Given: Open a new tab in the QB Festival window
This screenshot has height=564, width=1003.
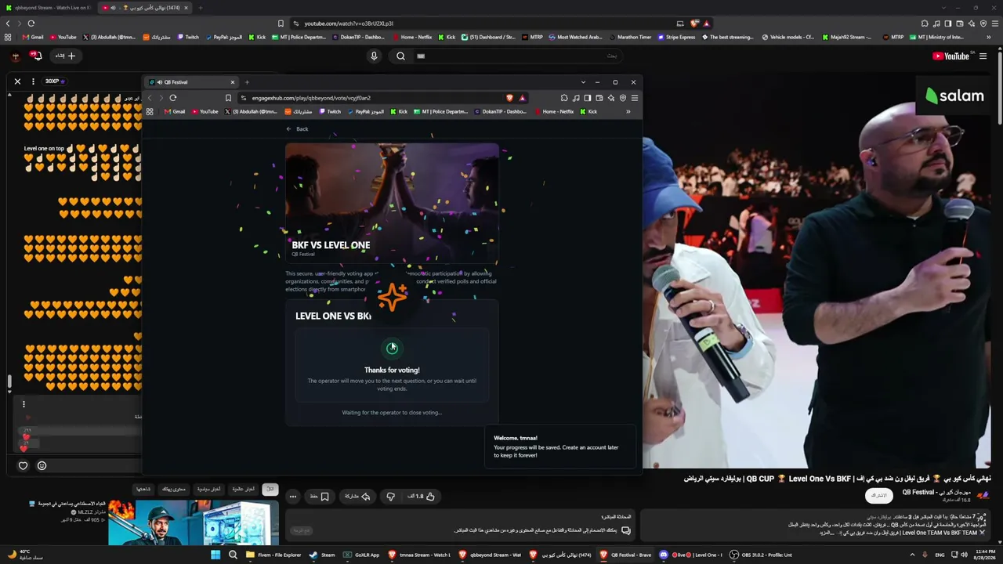Looking at the screenshot, I should 247,82.
